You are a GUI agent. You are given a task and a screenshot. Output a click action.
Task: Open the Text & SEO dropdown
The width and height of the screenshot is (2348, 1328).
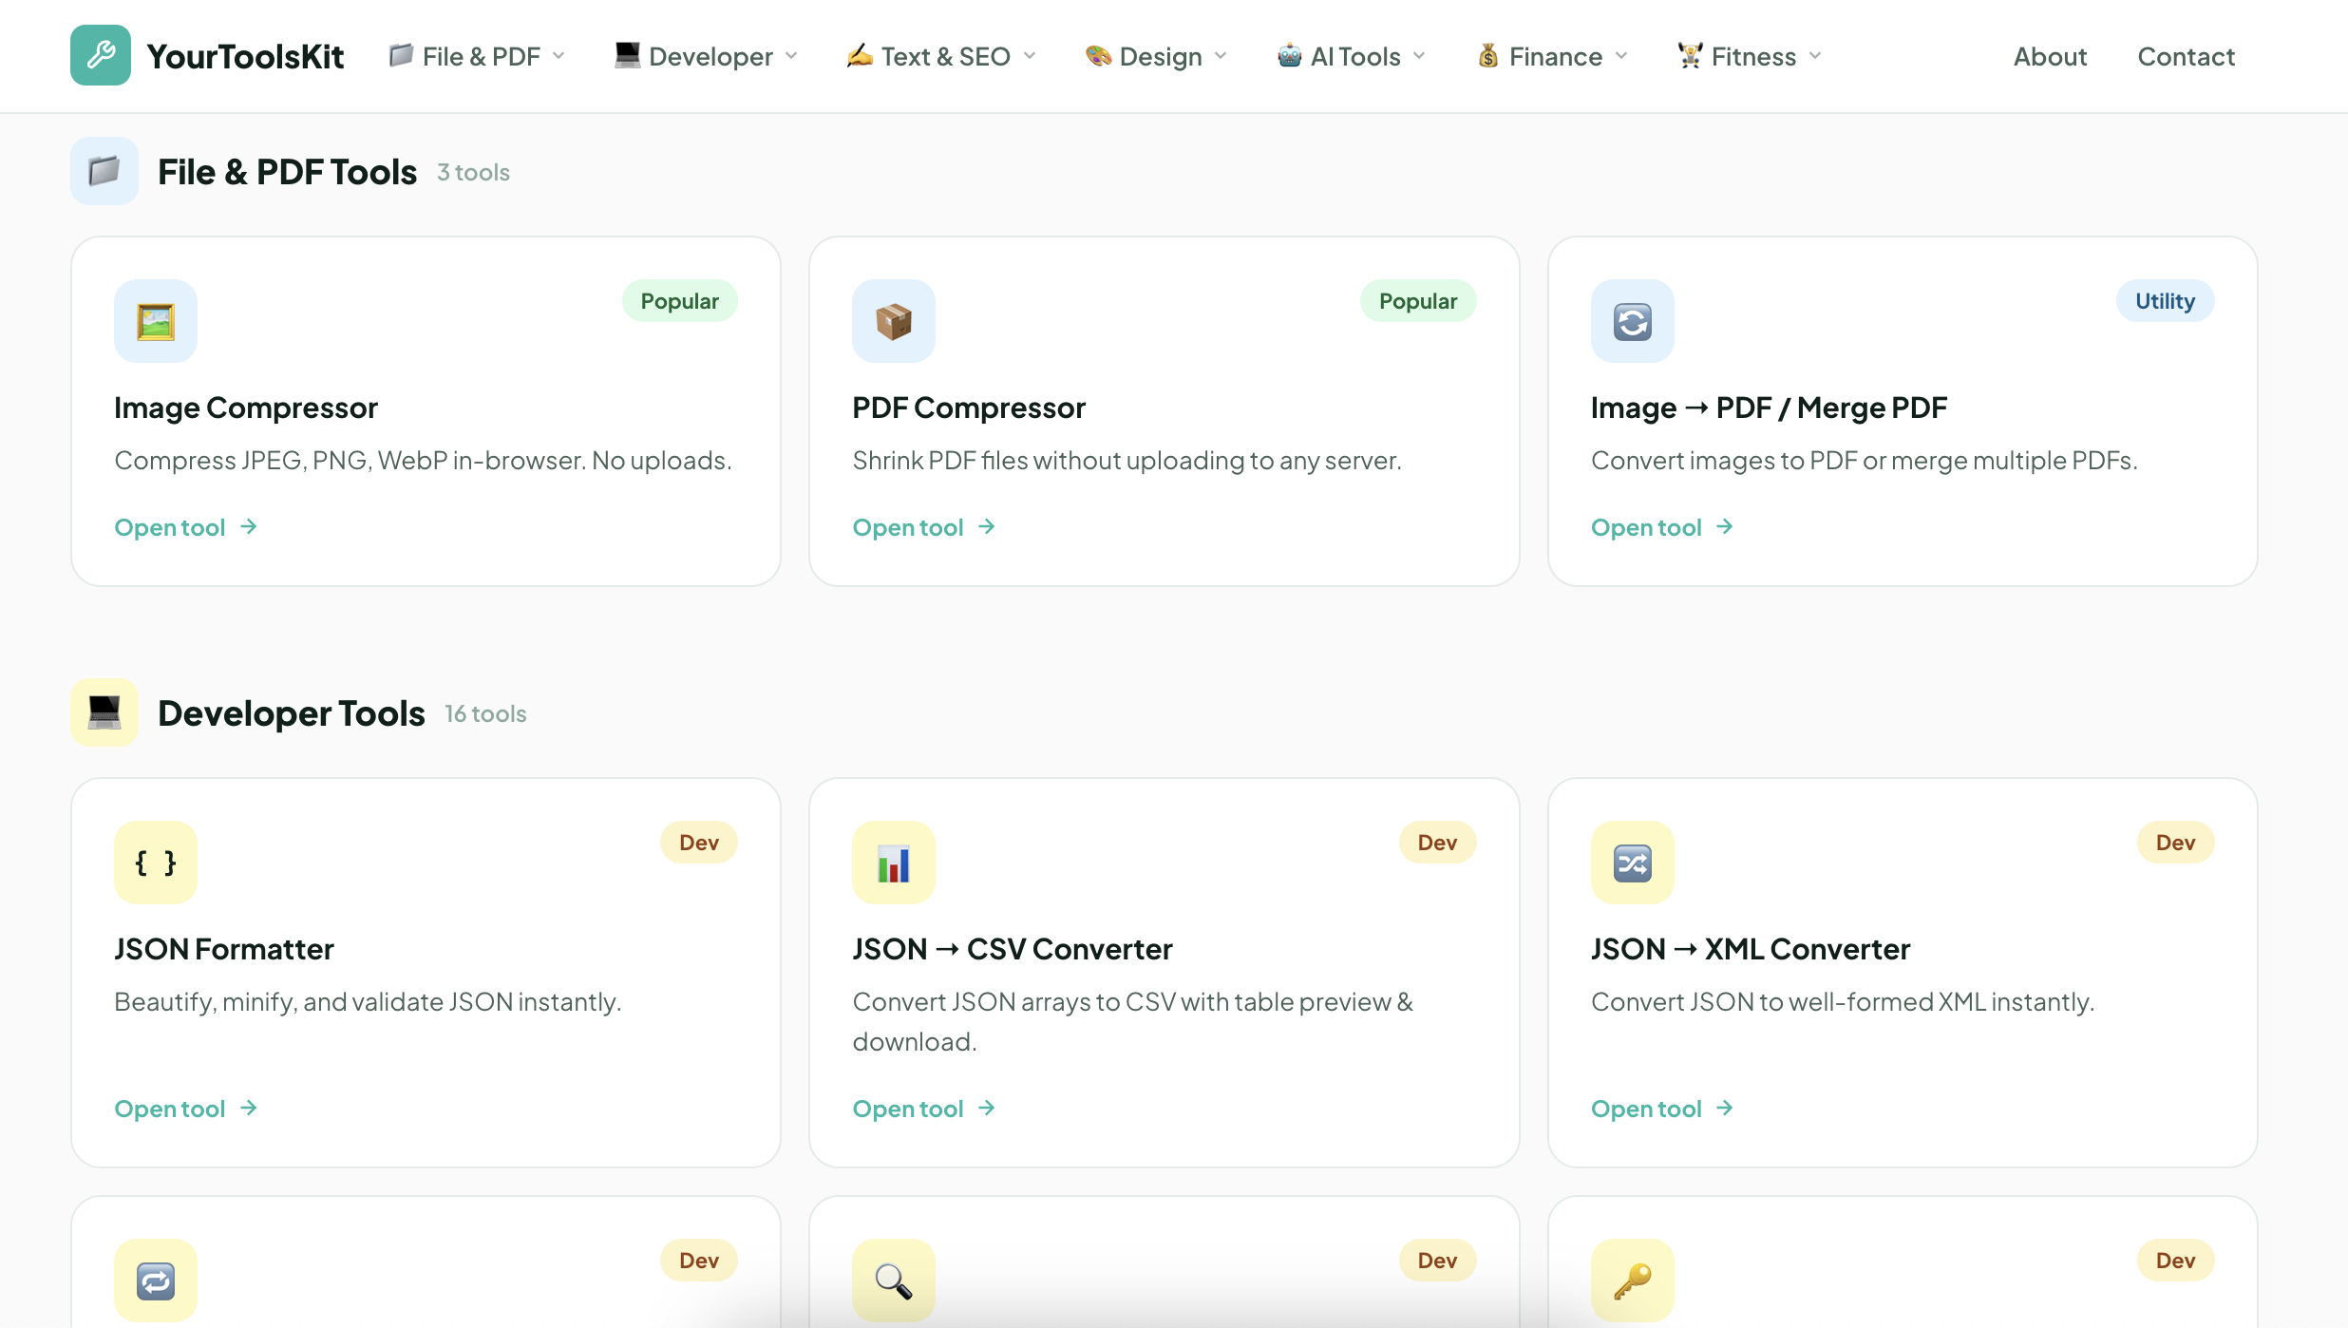[x=941, y=56]
